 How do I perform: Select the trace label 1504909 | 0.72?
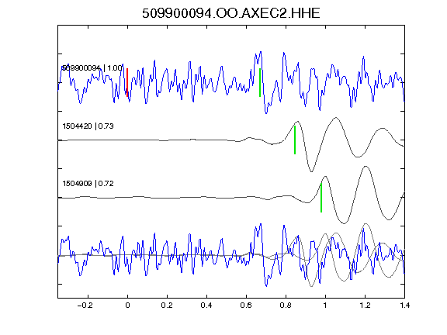[x=88, y=184]
